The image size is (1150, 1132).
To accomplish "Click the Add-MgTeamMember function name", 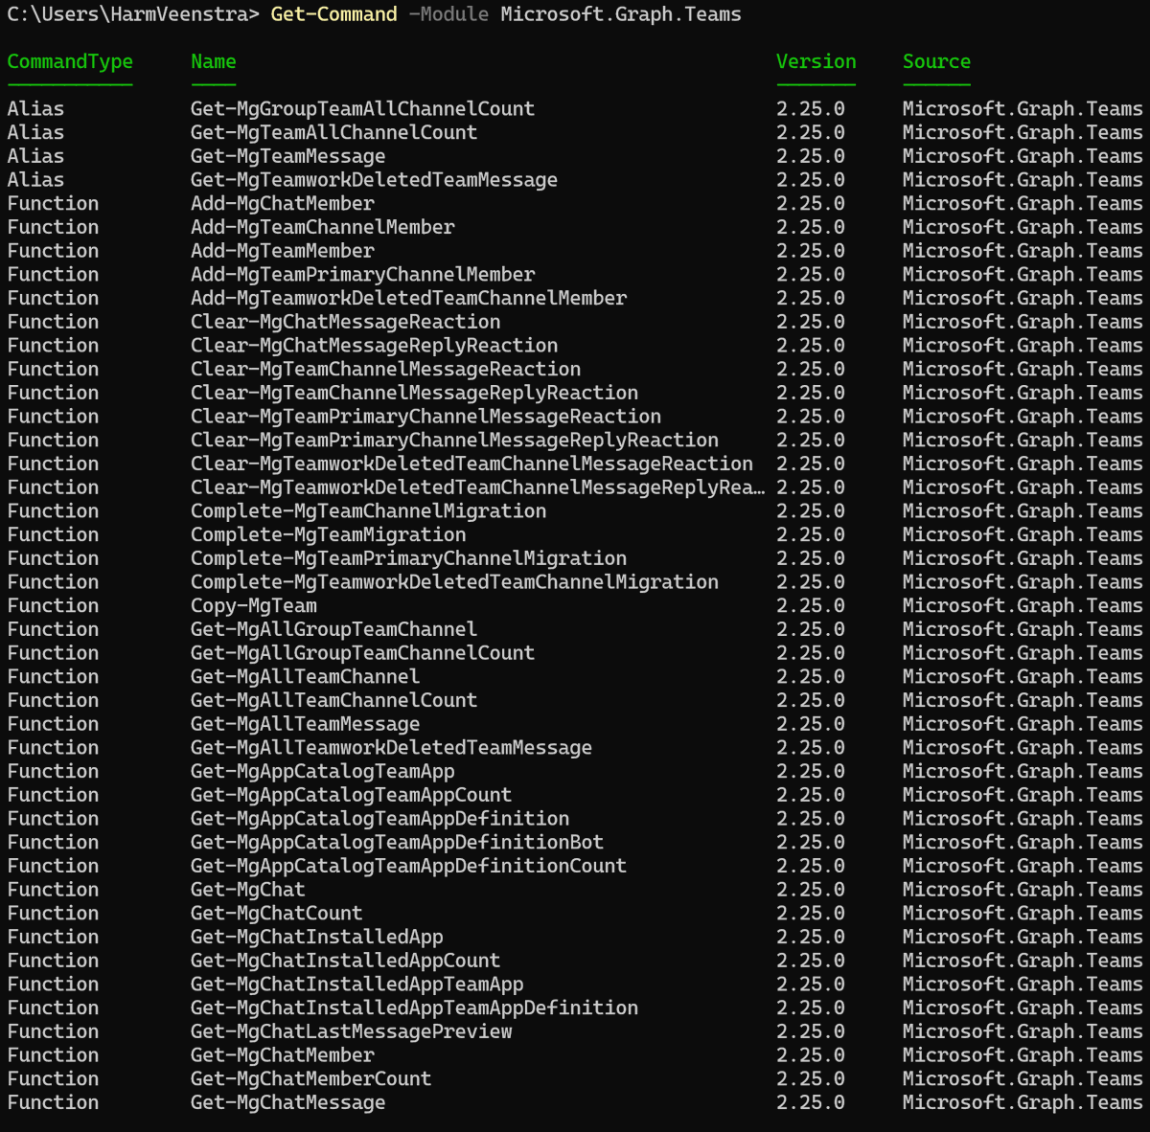I will [283, 251].
